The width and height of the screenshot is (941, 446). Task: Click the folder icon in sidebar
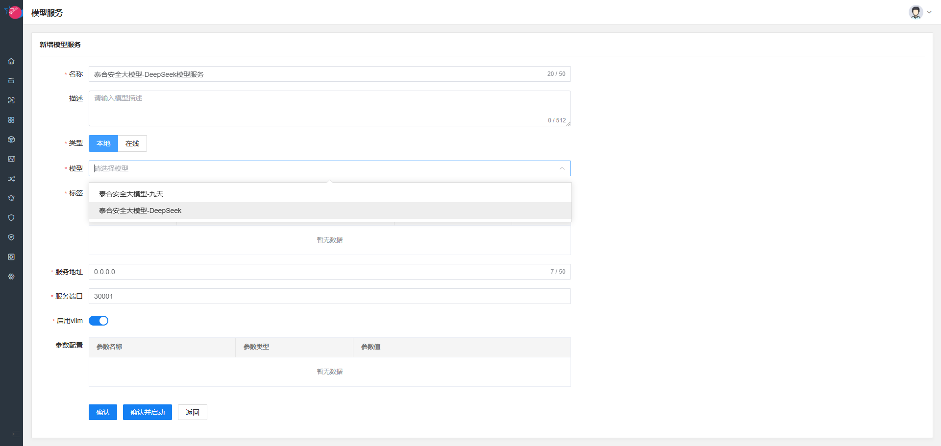11,81
